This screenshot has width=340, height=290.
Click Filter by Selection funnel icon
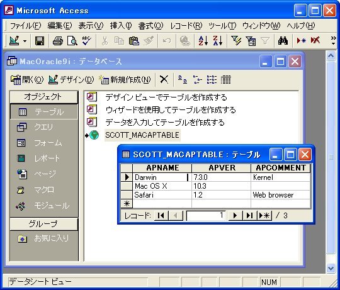point(236,41)
